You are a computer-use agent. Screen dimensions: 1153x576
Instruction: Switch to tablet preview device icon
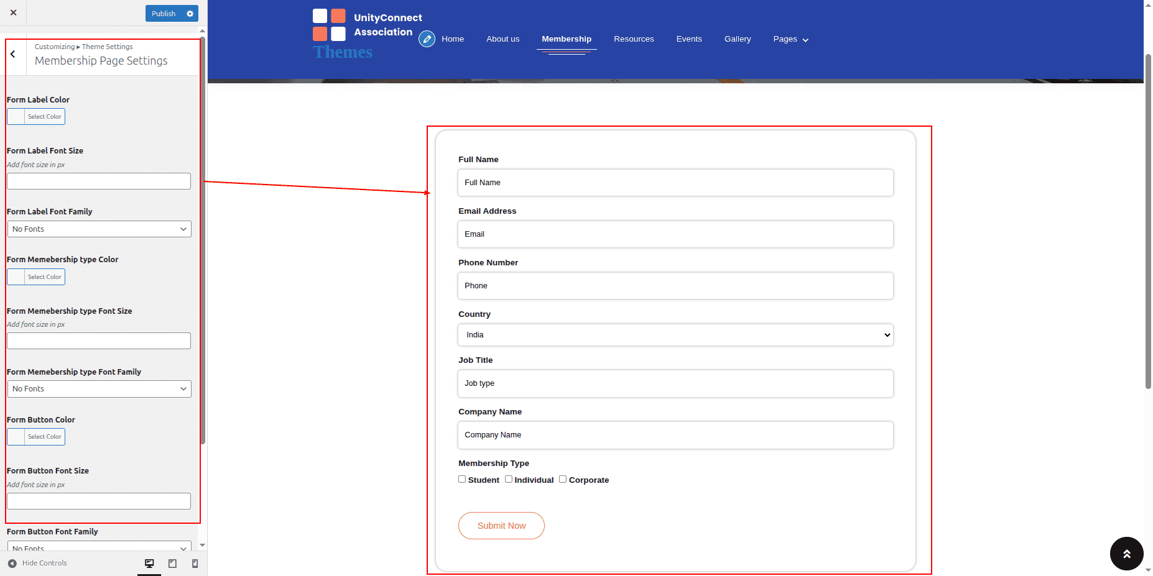pyautogui.click(x=172, y=563)
